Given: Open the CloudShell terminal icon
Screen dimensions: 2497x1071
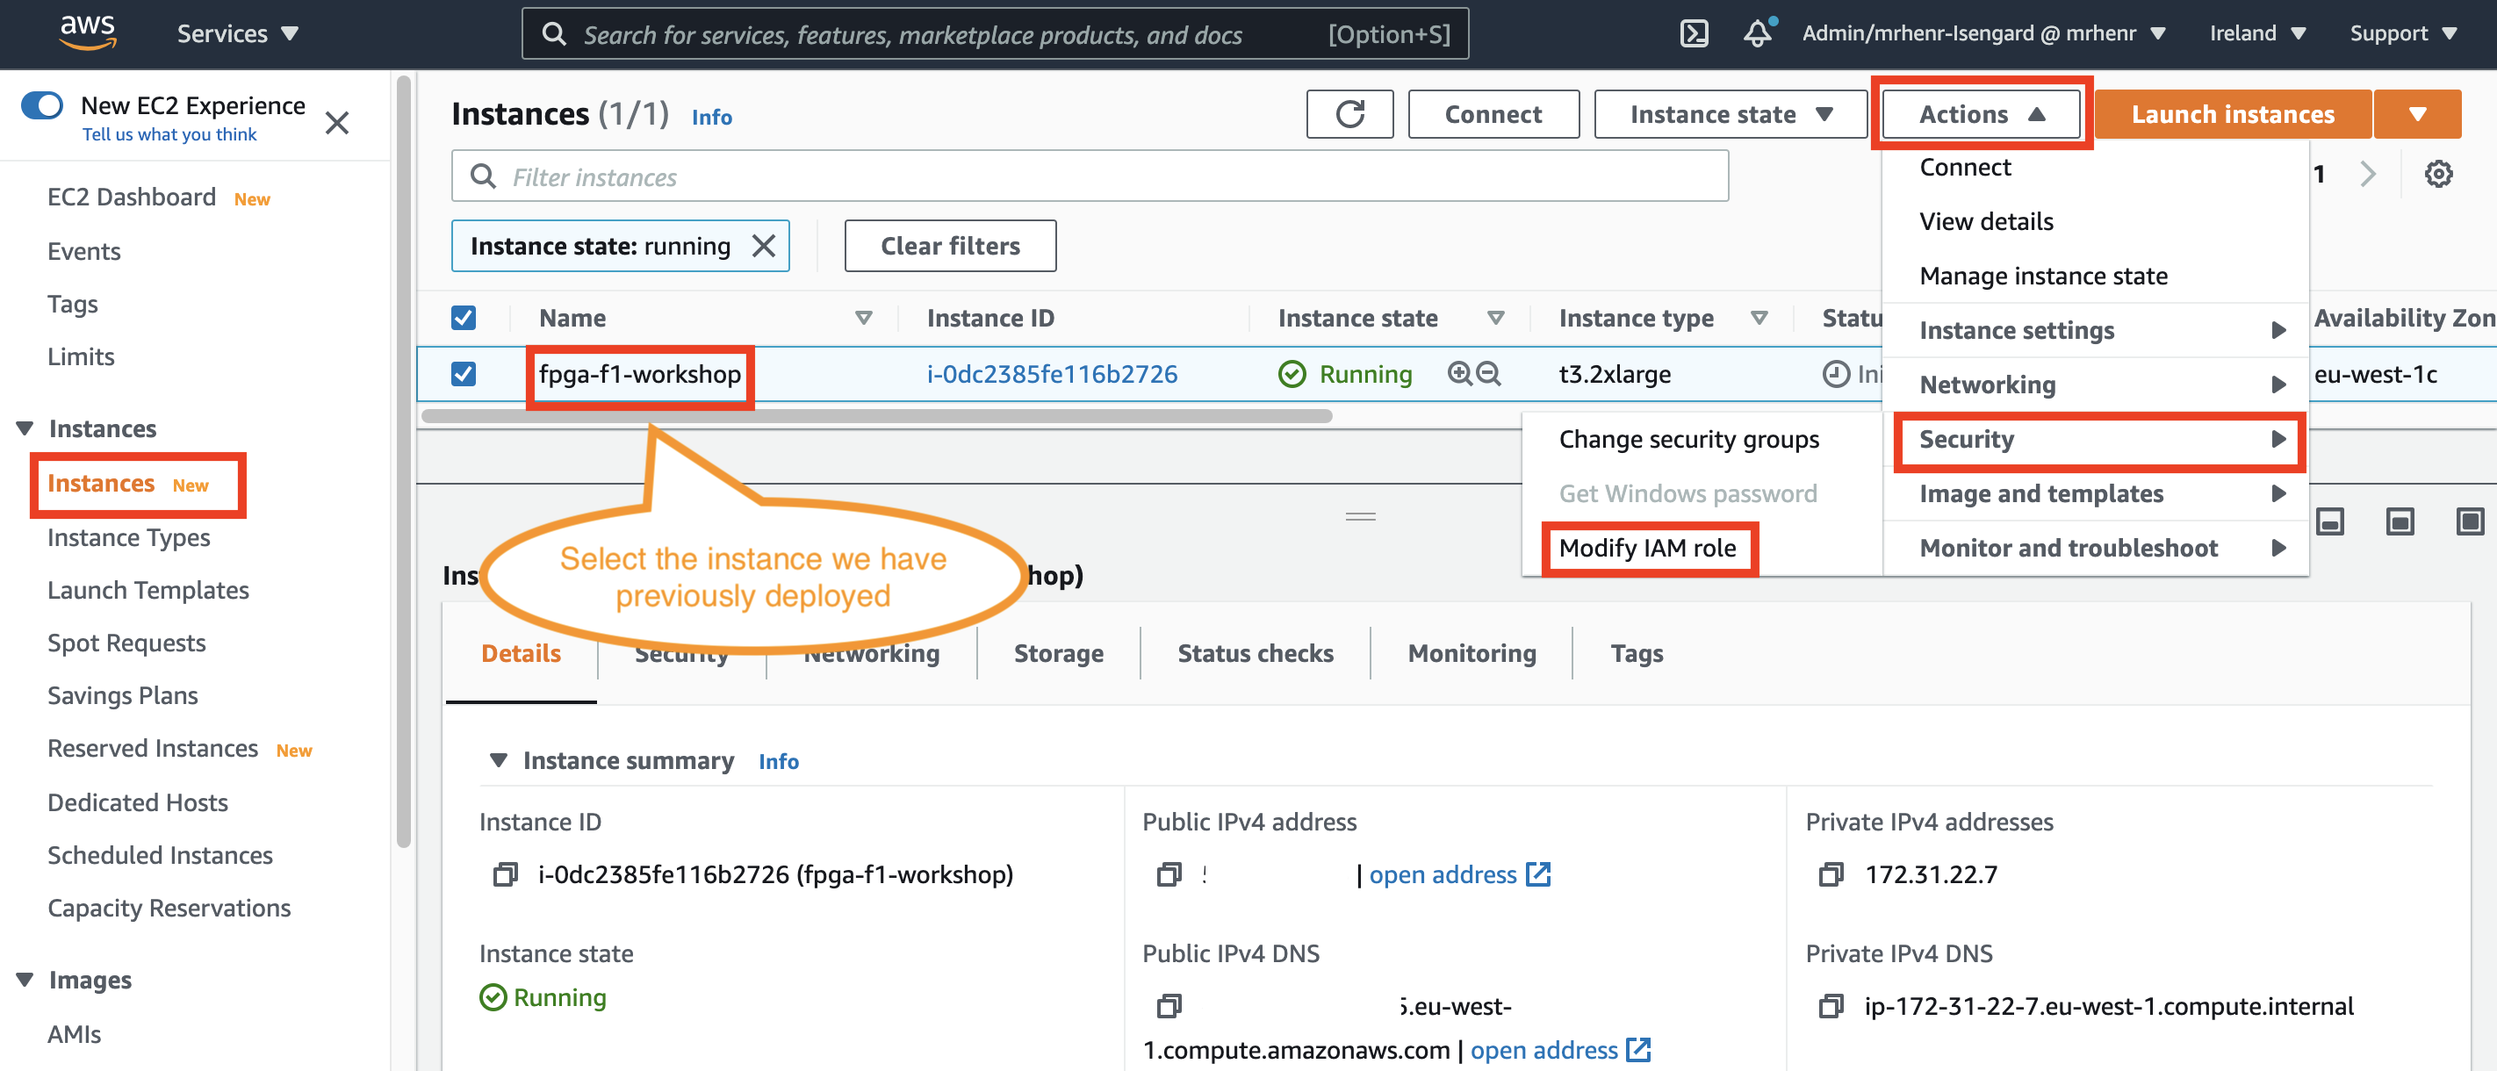Looking at the screenshot, I should [x=1694, y=34].
